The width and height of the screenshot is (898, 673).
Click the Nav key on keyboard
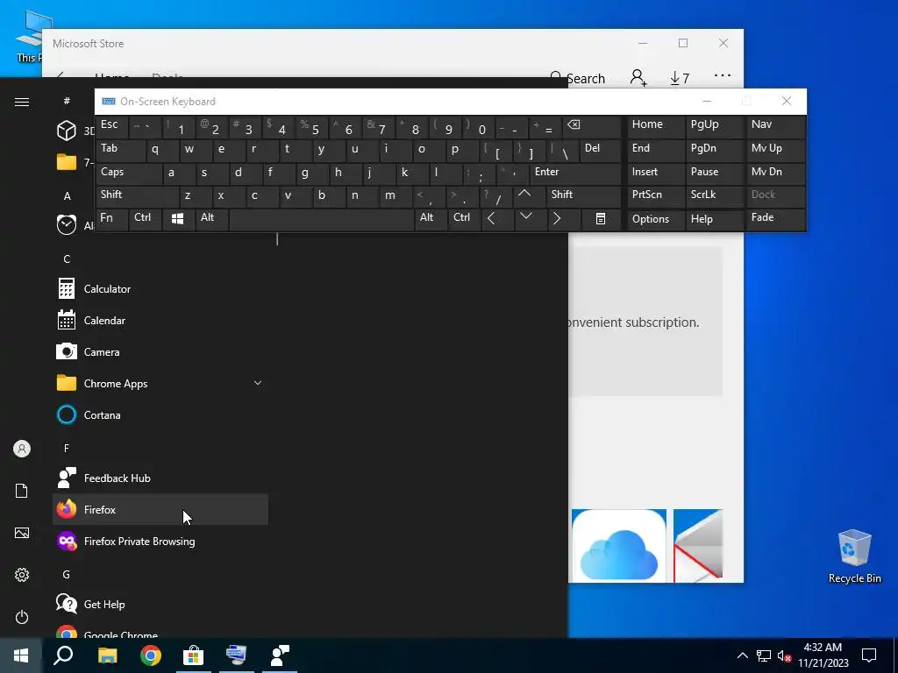[x=776, y=126]
